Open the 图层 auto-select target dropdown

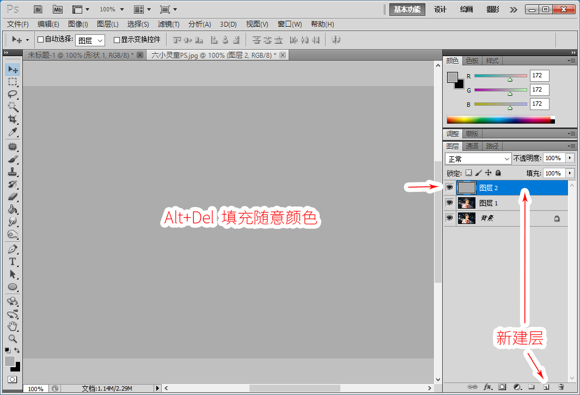90,40
